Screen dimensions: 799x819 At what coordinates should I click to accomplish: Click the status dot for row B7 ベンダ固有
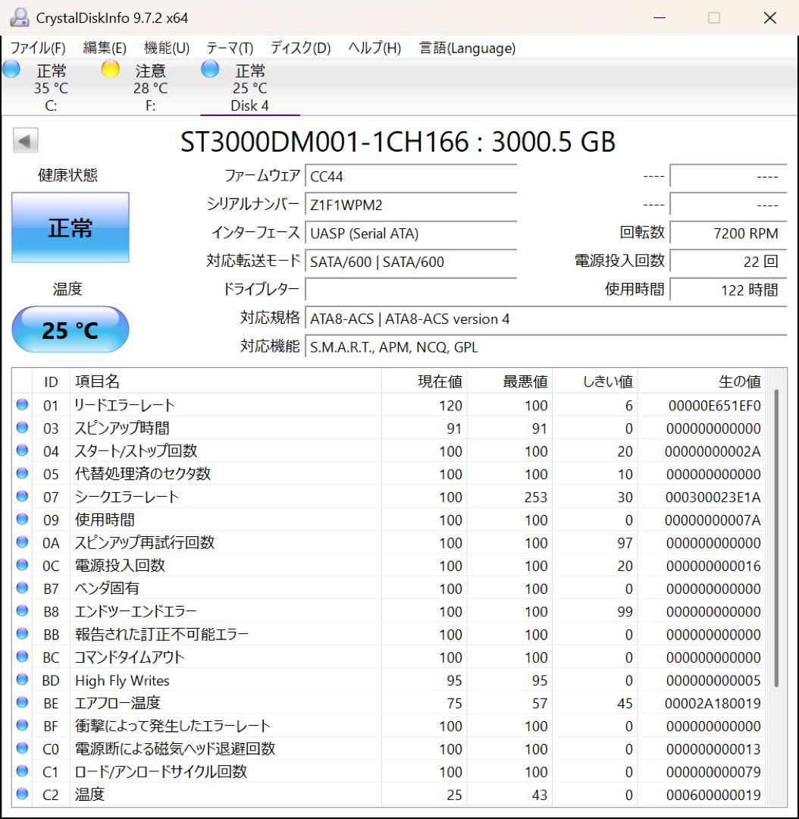22,588
